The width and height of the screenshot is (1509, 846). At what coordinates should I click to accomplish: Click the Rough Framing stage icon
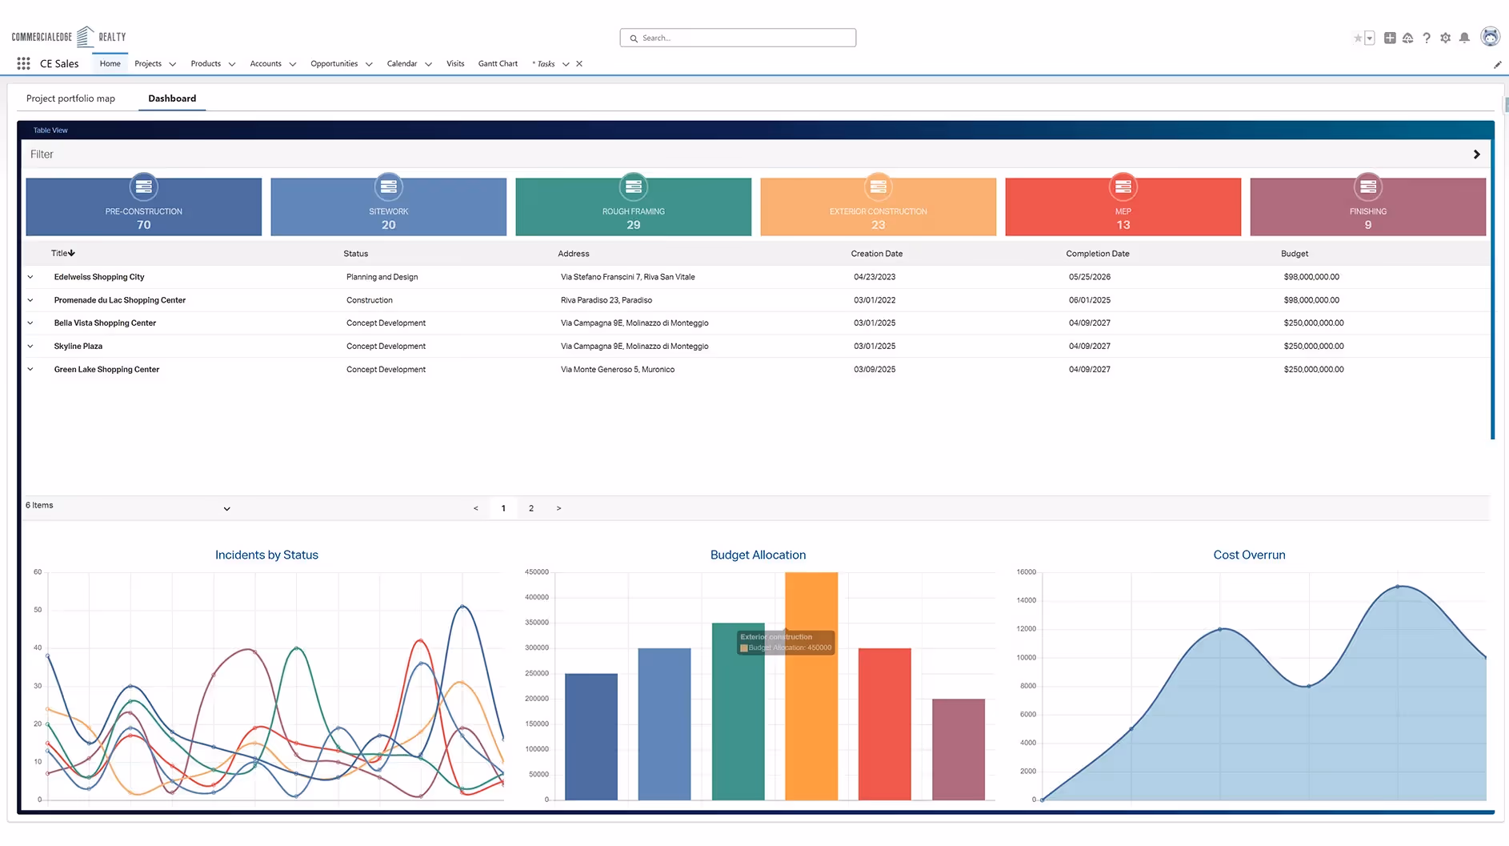634,186
